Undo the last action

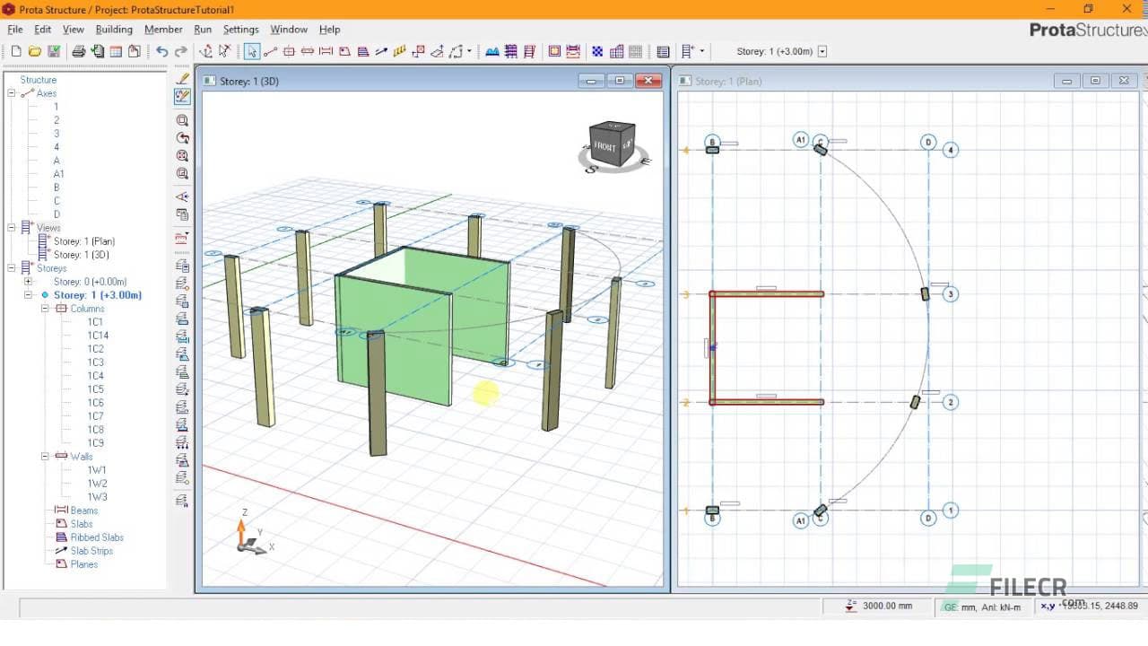(x=161, y=51)
